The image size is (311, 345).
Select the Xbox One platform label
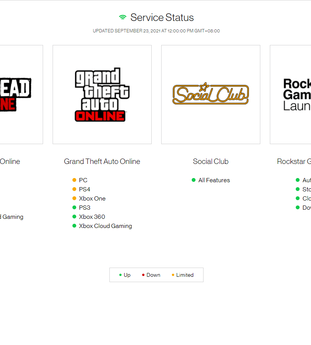tap(92, 199)
